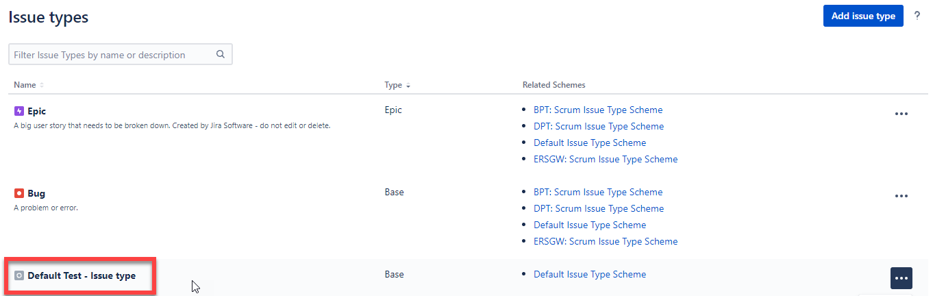Image resolution: width=933 pixels, height=296 pixels.
Task: Open more actions menu for Bug row
Action: (x=901, y=196)
